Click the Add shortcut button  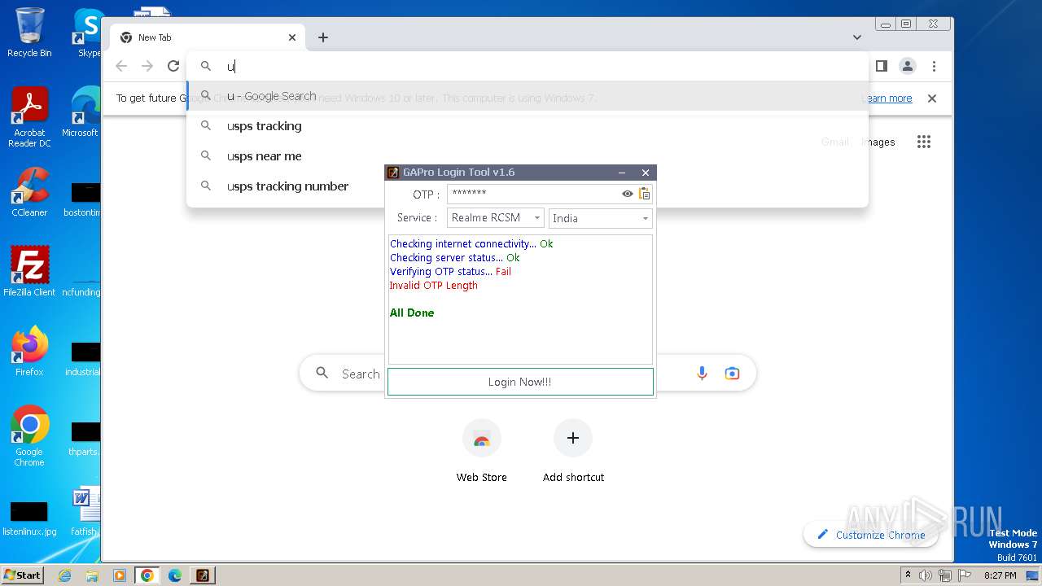[x=573, y=452]
